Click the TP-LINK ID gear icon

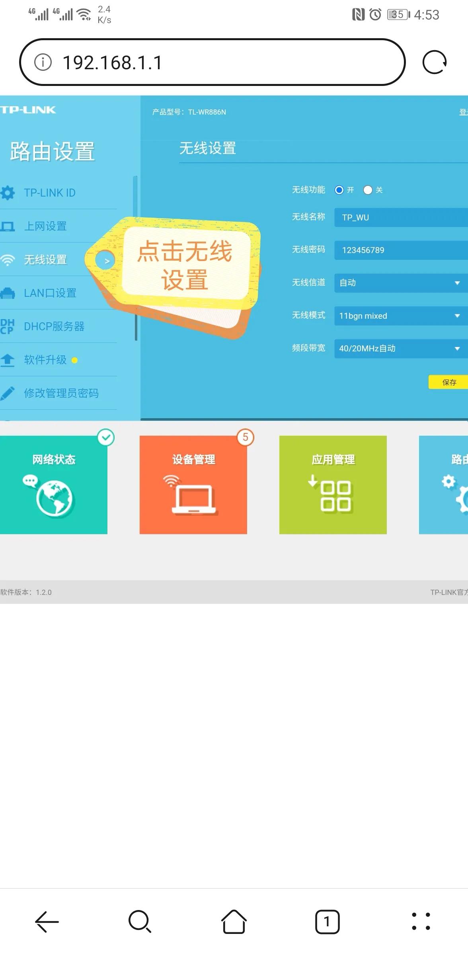click(7, 193)
